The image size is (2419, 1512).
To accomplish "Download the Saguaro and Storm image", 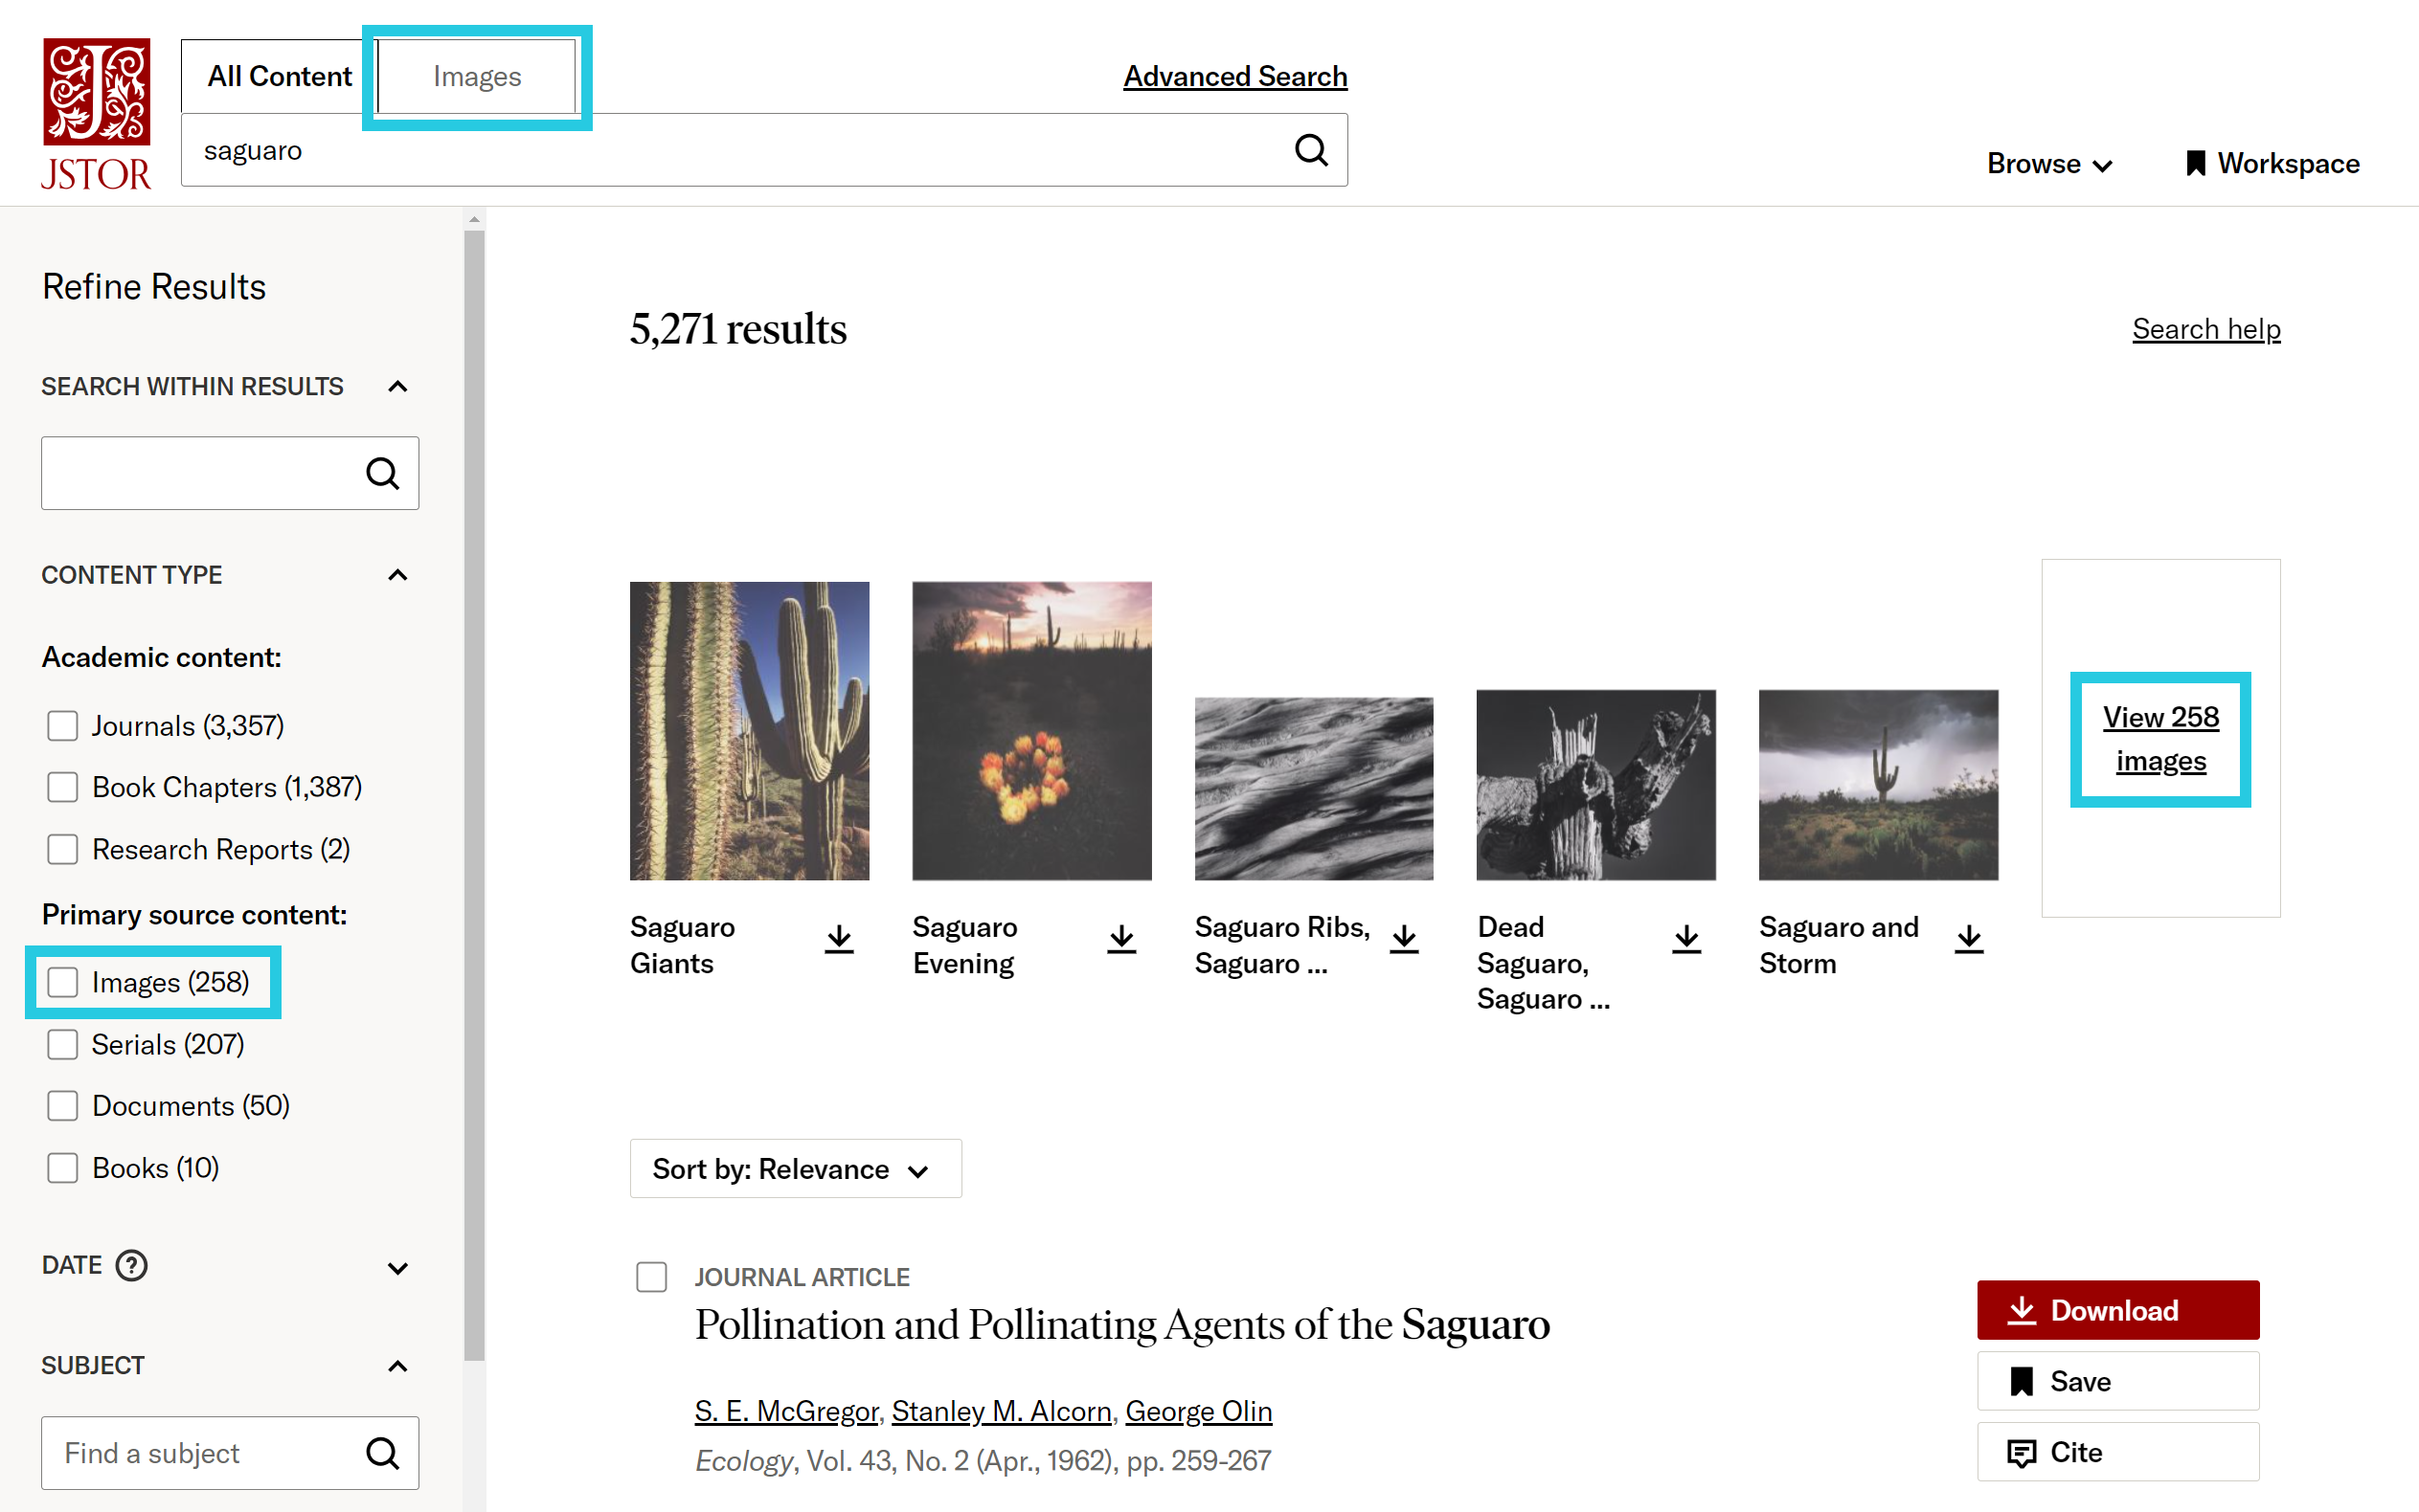I will (1969, 939).
